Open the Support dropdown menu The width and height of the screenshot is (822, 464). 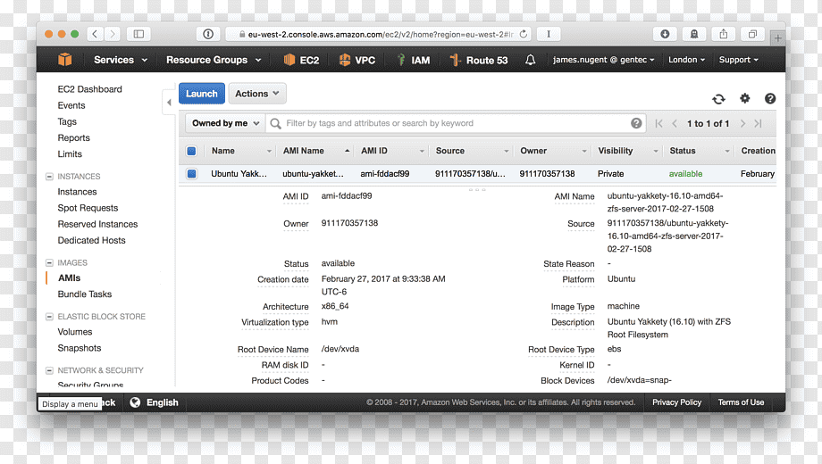739,60
